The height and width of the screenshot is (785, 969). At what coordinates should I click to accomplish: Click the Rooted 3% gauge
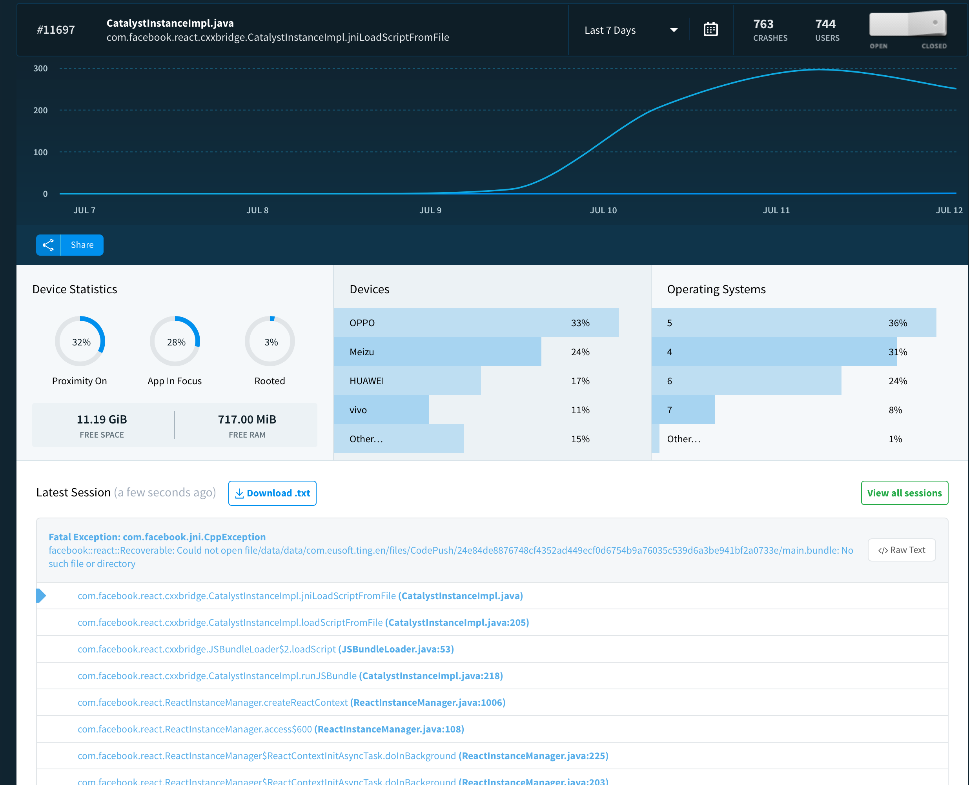click(270, 342)
